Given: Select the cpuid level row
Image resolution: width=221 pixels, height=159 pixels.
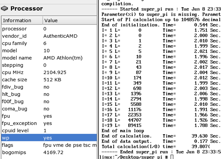Looking at the screenshot, I should (49, 131).
